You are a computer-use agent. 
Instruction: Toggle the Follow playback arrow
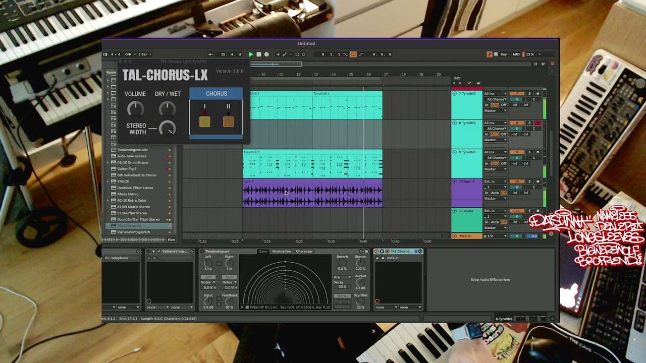[x=210, y=54]
